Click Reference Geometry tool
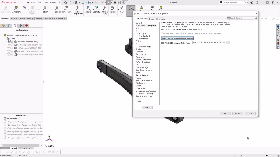The width and height of the screenshot is (280, 157). (x=97, y=9)
